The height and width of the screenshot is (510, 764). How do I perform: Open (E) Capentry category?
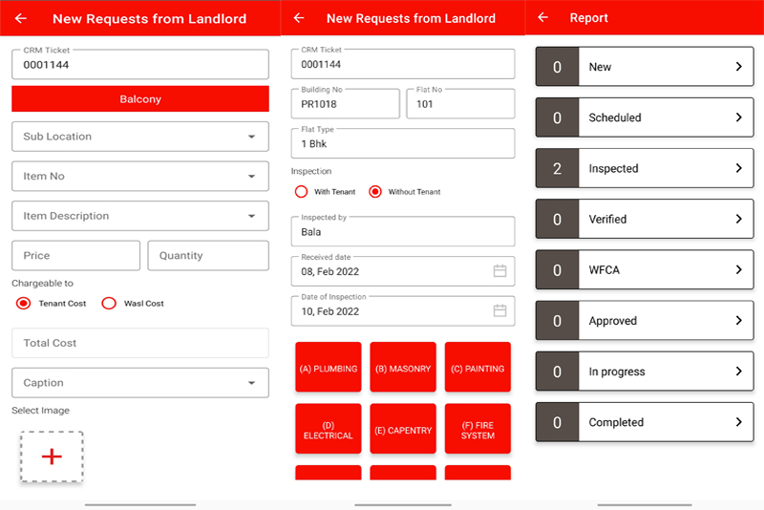click(403, 429)
